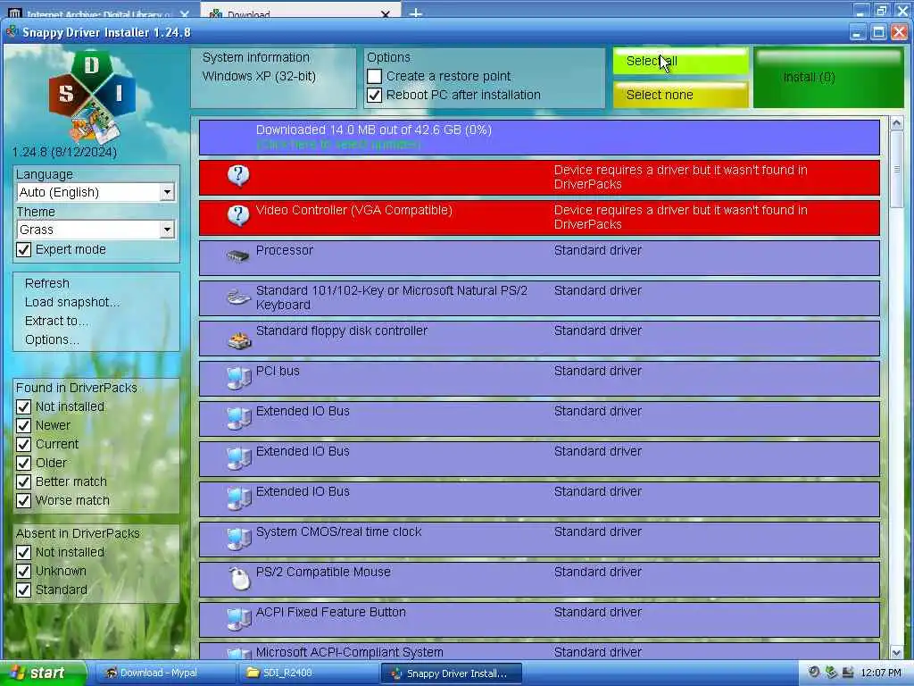
Task: Disable Expert mode checkbox
Action: pyautogui.click(x=23, y=250)
